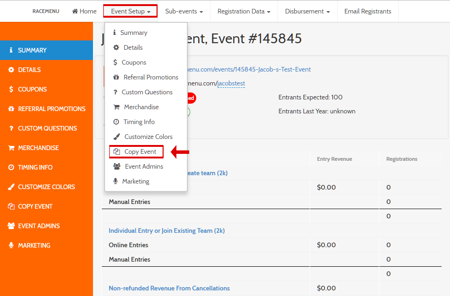Screen dimensions: 450x296
Task: Click the gift icon next to Referral Promotions in dropdown
Action: point(116,77)
